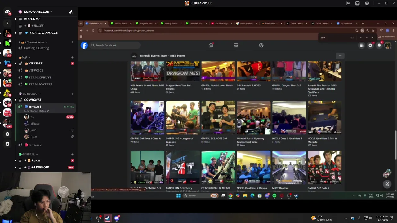Click the Search Facebook field
This screenshot has height=223, width=397.
(115, 45)
